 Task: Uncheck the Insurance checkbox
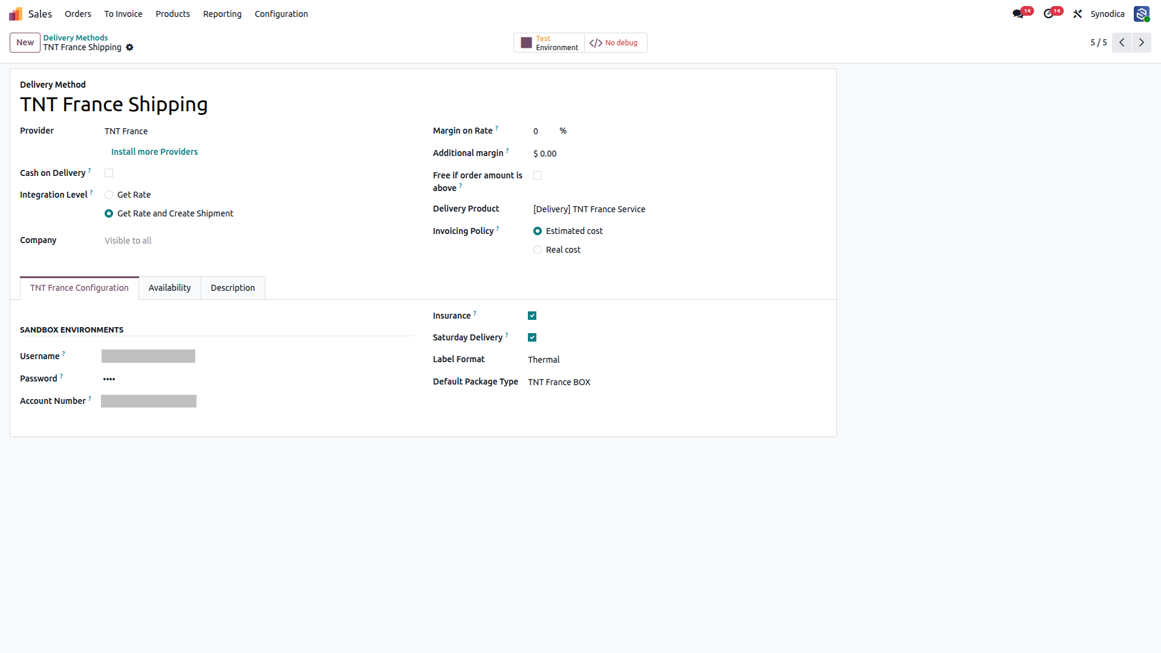[532, 316]
